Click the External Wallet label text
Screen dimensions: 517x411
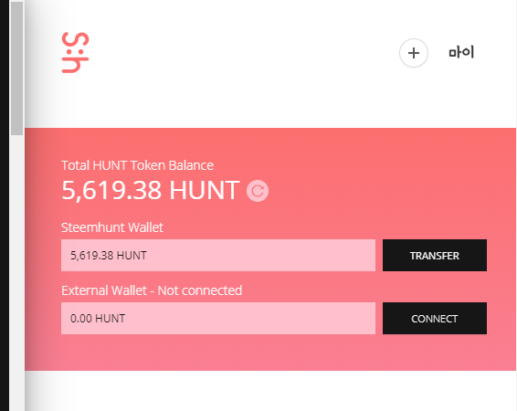pos(104,290)
